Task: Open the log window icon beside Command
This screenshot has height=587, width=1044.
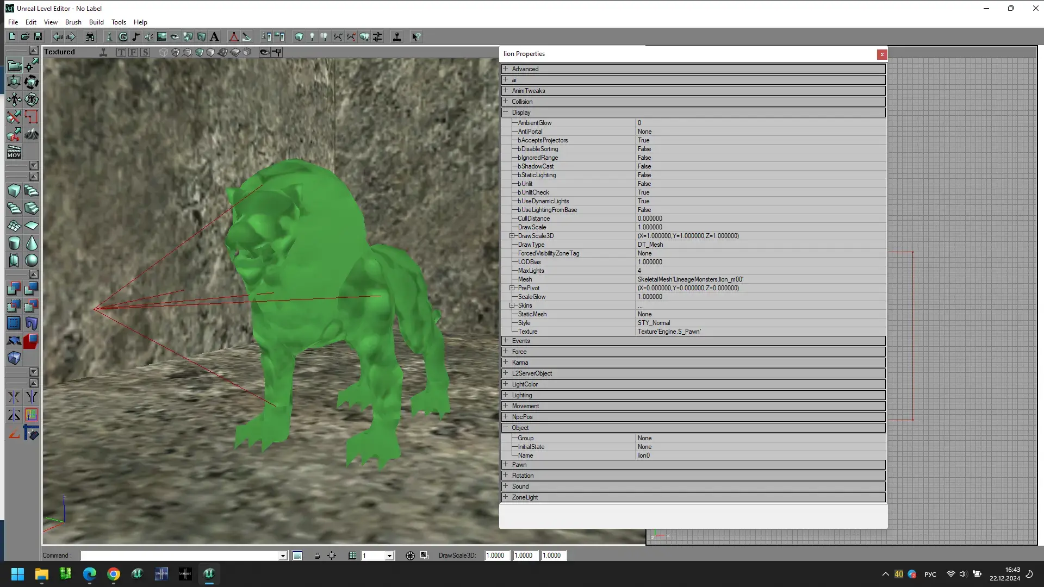Action: 297,555
